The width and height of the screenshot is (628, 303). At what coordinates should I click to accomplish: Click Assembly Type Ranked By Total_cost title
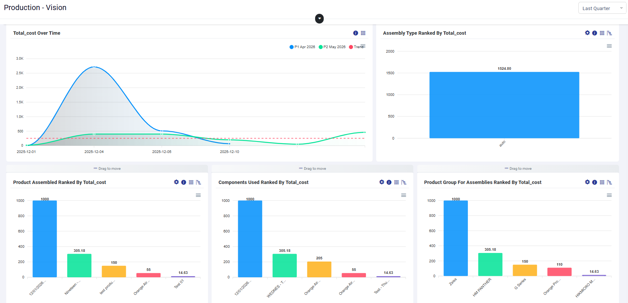tap(425, 33)
